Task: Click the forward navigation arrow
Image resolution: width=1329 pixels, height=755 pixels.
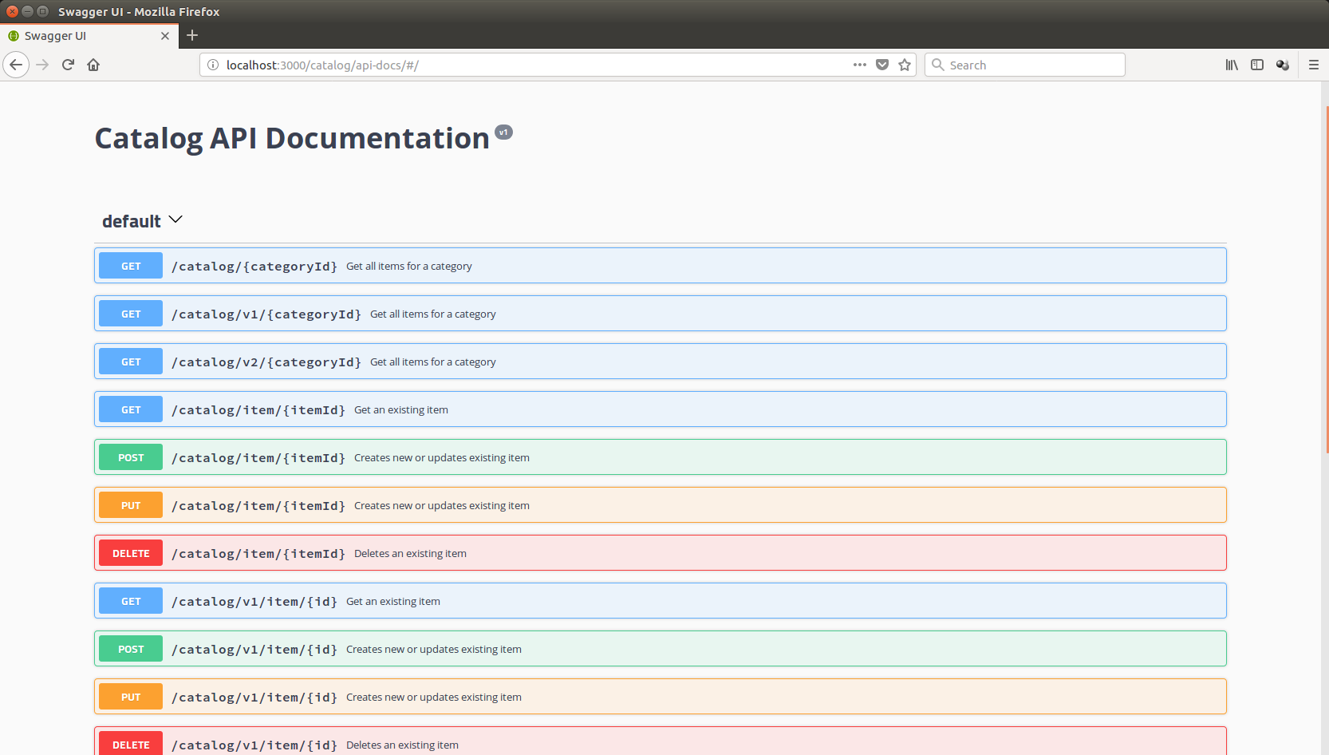Action: click(43, 65)
